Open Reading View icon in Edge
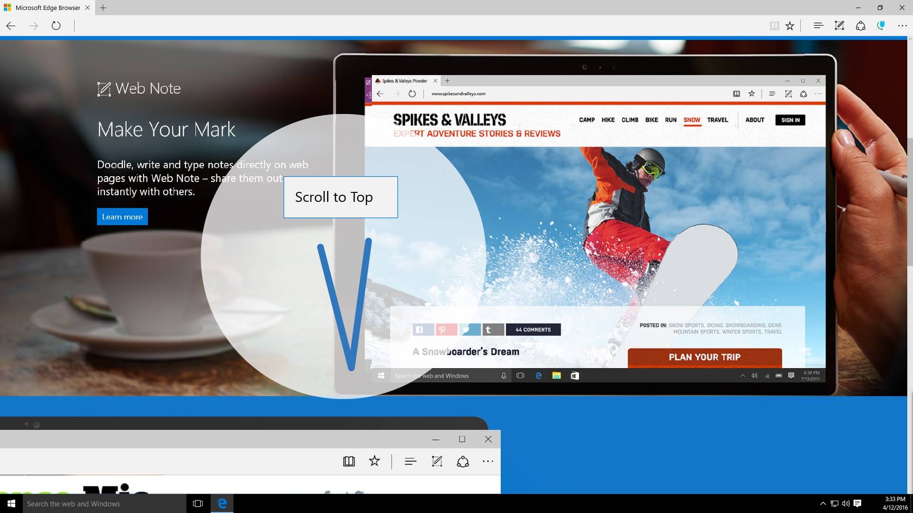The width and height of the screenshot is (913, 513). [x=773, y=26]
